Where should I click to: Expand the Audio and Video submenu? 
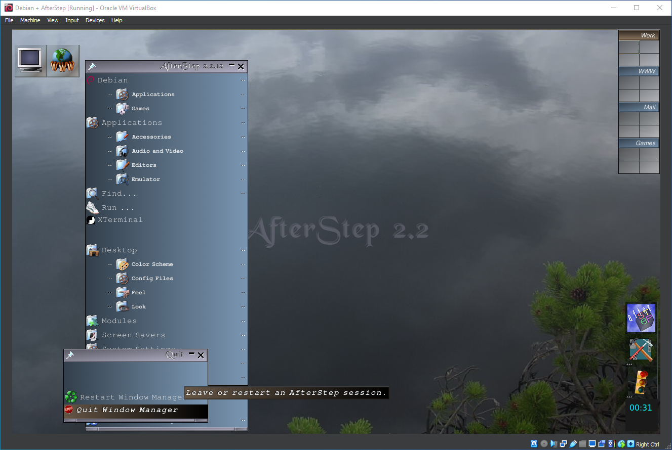(x=243, y=151)
